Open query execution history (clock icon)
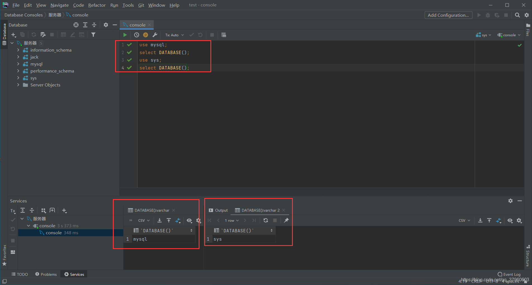Viewport: 532px width, 285px height. pyautogui.click(x=137, y=35)
